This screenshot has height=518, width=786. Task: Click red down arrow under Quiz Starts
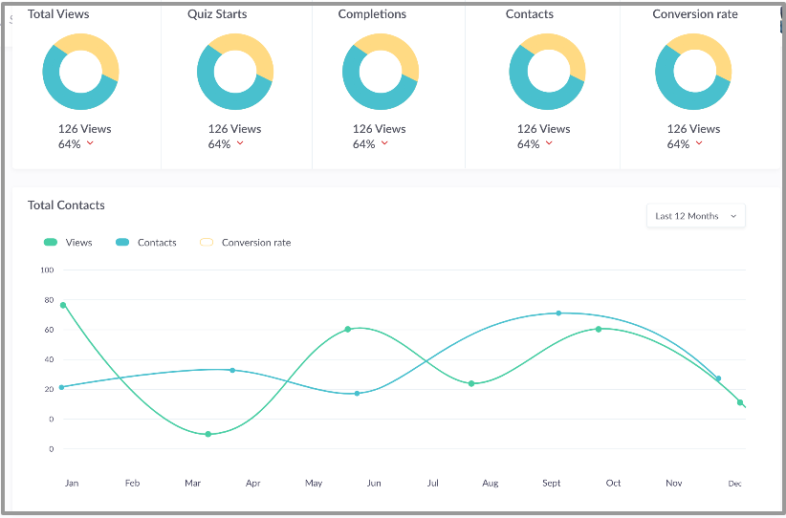click(x=240, y=143)
